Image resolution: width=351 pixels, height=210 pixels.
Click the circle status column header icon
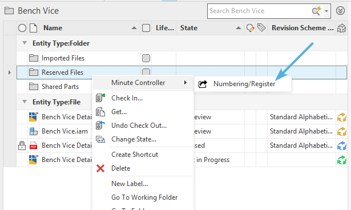coord(22,28)
